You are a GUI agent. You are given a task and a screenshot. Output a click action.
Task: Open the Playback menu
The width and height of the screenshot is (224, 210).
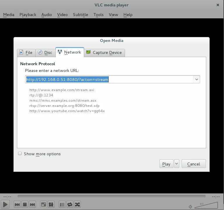28,15
